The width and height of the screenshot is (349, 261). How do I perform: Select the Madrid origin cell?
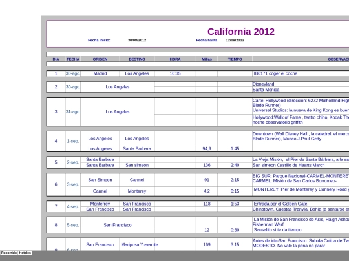(100, 73)
